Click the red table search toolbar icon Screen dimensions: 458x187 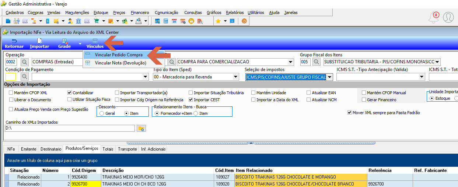tap(200, 21)
